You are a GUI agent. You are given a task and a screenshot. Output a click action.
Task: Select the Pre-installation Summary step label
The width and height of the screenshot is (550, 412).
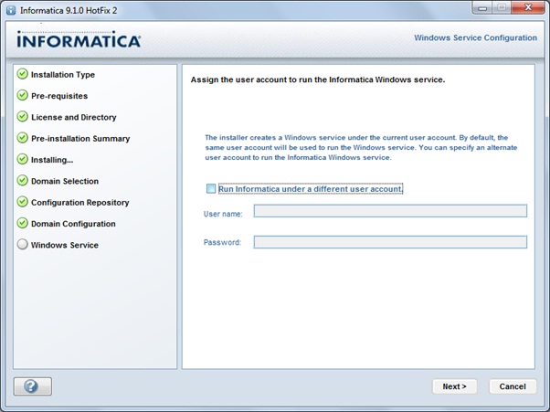80,139
